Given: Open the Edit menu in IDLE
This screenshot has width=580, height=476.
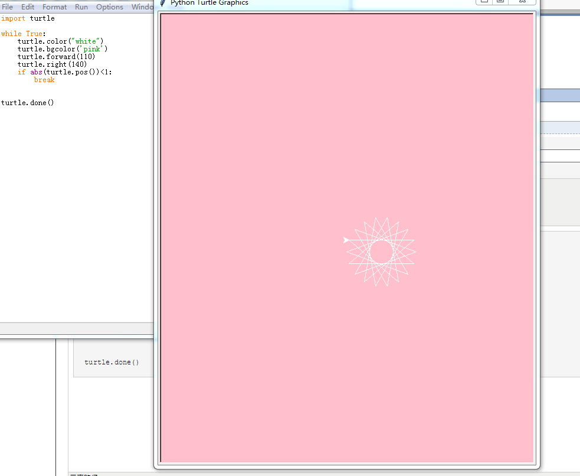Looking at the screenshot, I should 28,7.
